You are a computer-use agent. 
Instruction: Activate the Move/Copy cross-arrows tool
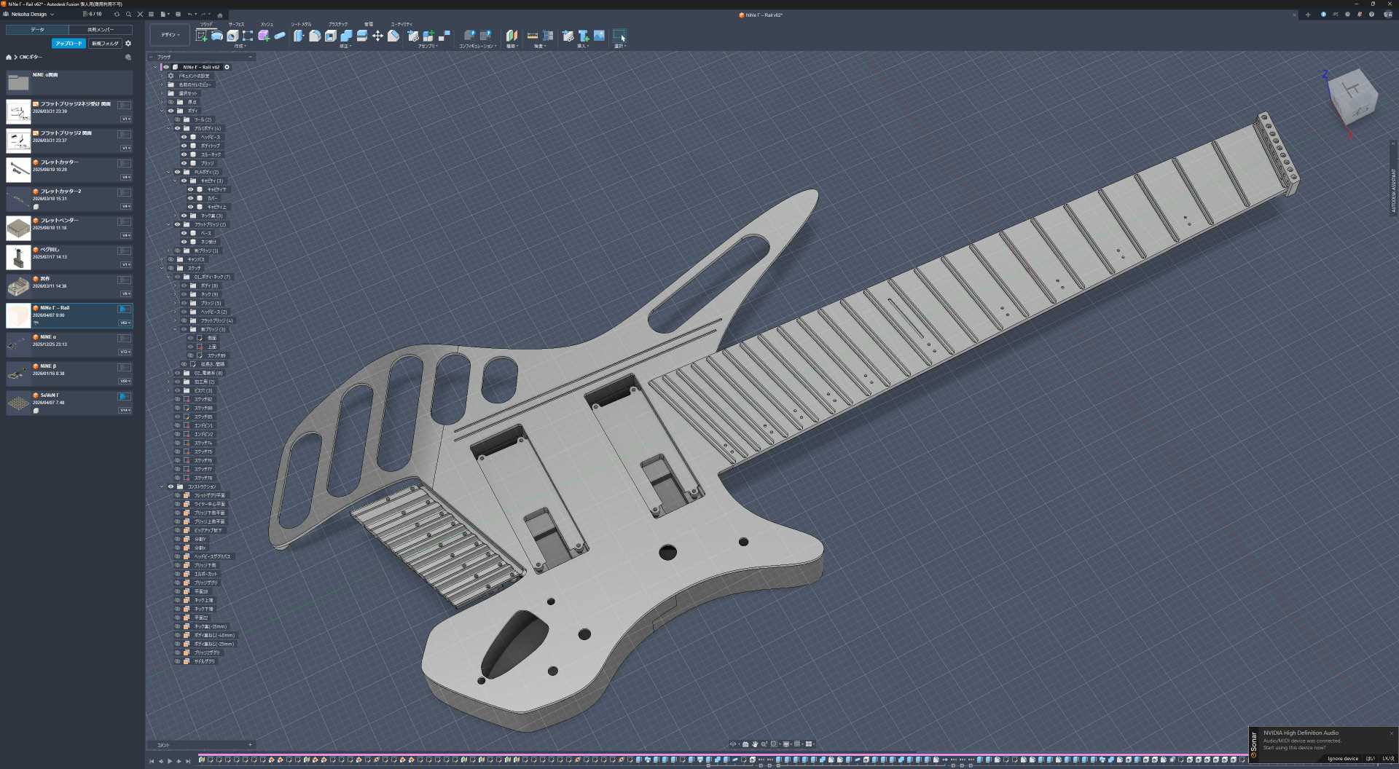click(377, 36)
